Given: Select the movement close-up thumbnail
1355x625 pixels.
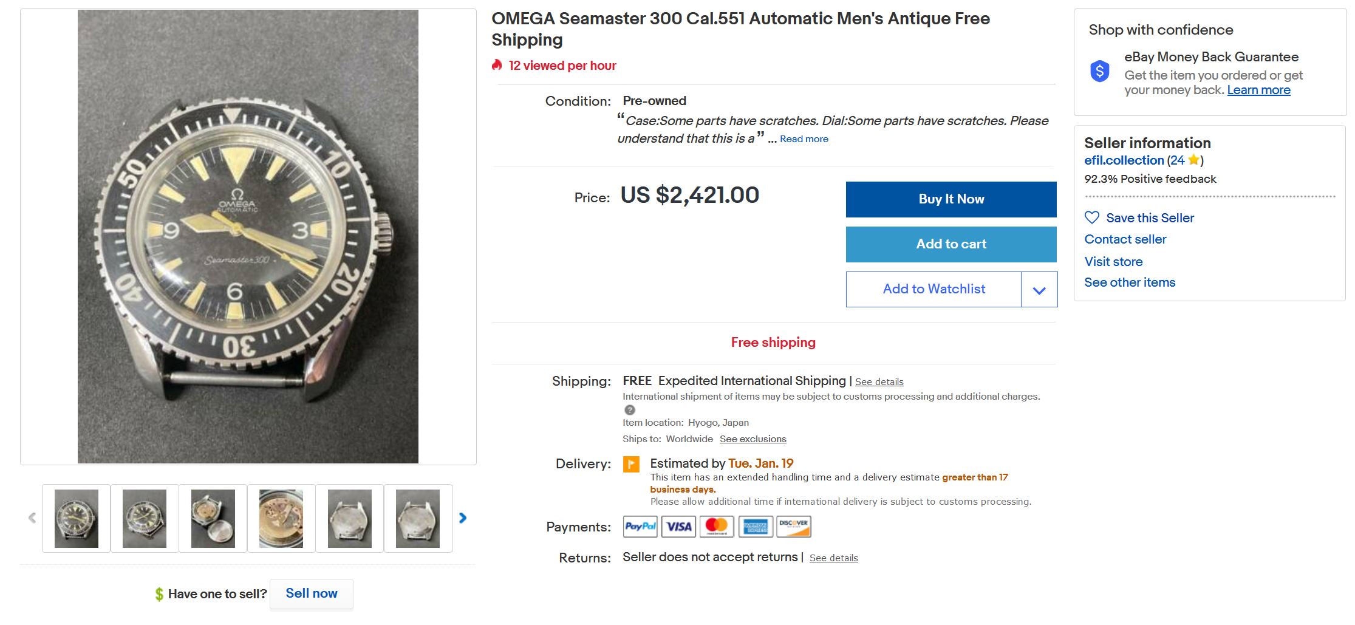Looking at the screenshot, I should point(281,519).
